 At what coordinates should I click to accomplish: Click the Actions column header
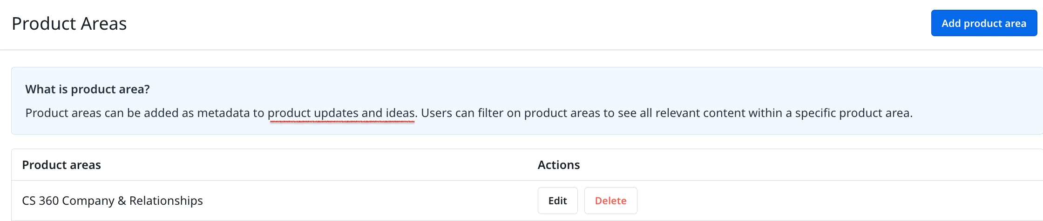559,165
